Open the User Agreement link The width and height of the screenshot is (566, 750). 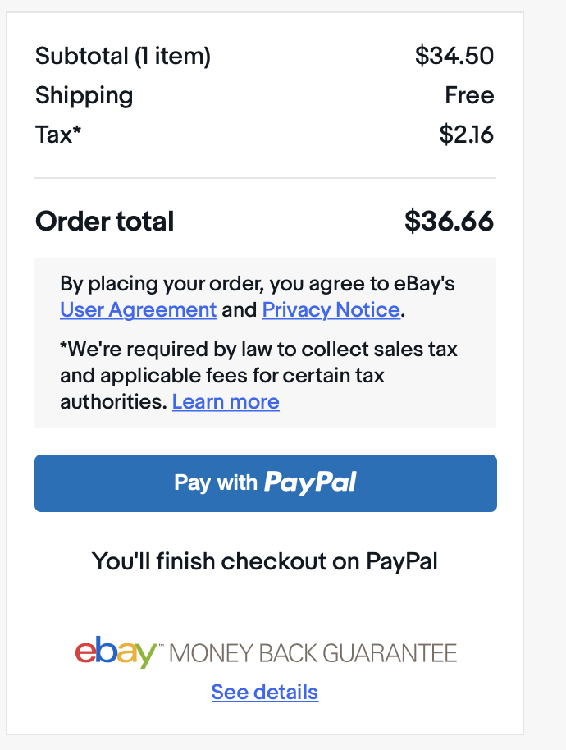pos(138,310)
